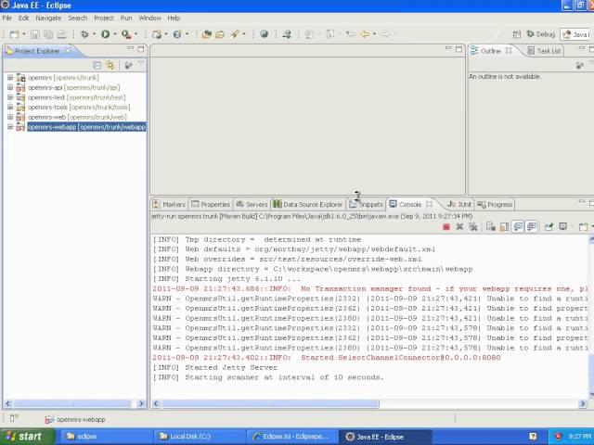Click the Save toolbar icon
This screenshot has width=594, height=445.
(x=35, y=34)
